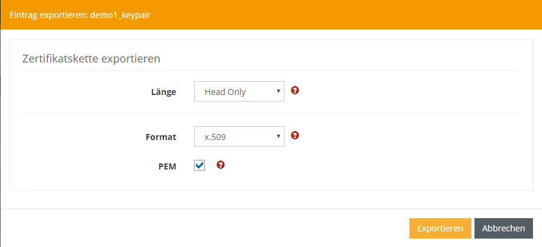Click the Zertifikatskette exportieren heading
542x247 pixels.
tap(90, 59)
